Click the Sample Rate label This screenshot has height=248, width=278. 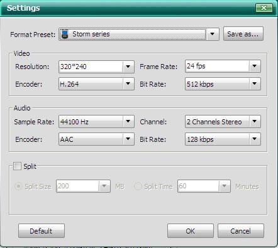tap(34, 122)
